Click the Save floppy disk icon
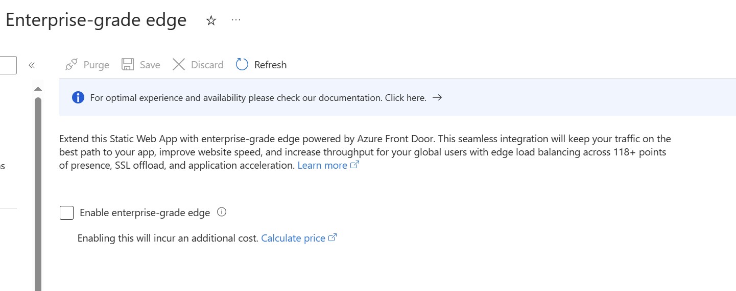 (x=127, y=65)
